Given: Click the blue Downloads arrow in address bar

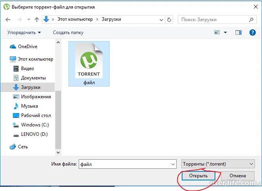Looking at the screenshot, I should 46,19.
